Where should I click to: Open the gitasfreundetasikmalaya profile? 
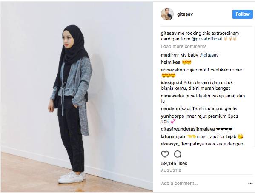[188, 129]
